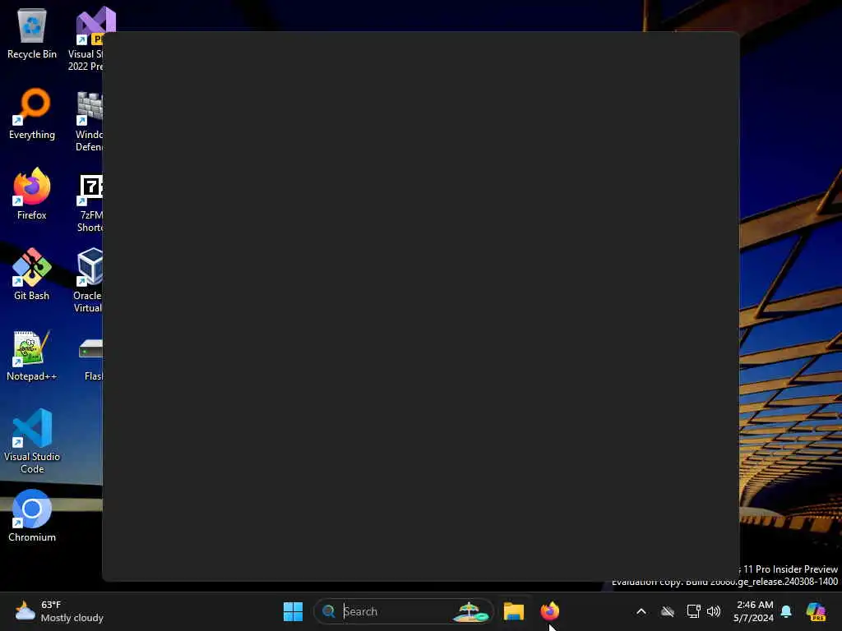Open the weather widget showing 63°F
This screenshot has height=631, width=842.
coord(59,611)
